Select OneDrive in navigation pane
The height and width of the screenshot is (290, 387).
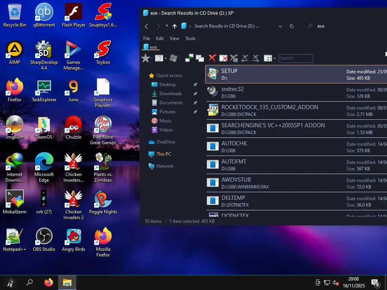point(166,142)
